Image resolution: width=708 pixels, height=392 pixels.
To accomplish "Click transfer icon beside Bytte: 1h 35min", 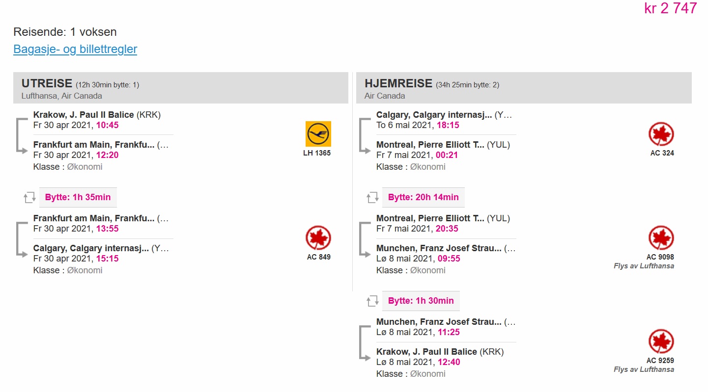I will (x=29, y=198).
